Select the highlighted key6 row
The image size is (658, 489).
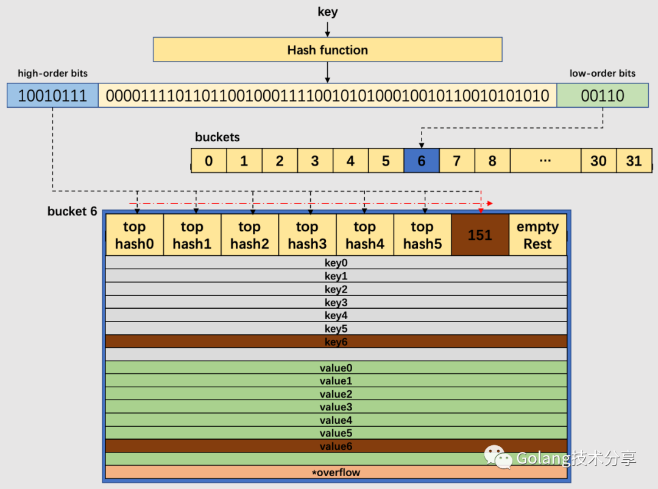(x=336, y=342)
